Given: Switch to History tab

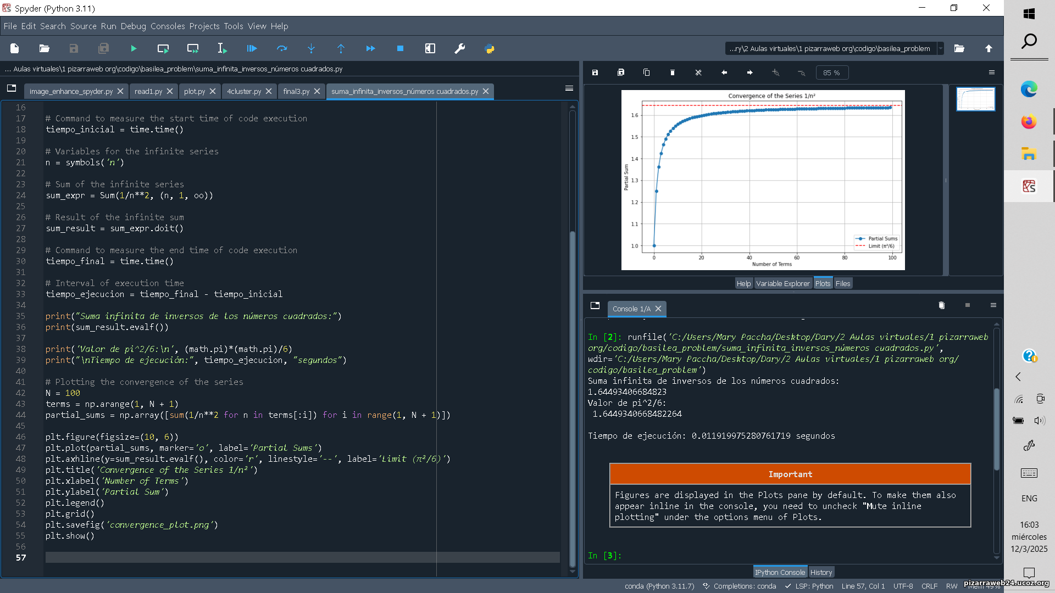Looking at the screenshot, I should coord(821,573).
